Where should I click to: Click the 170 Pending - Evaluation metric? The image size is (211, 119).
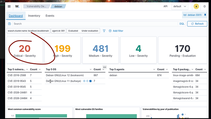[183, 50]
